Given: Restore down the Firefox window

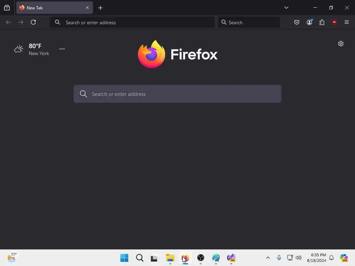Looking at the screenshot, I should pyautogui.click(x=331, y=8).
